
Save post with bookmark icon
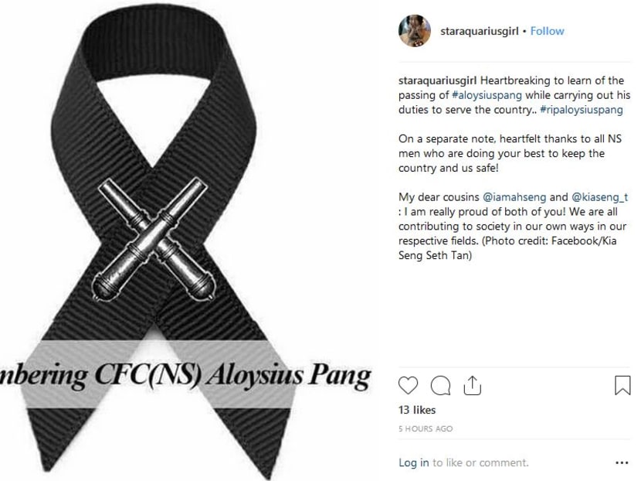coord(622,385)
